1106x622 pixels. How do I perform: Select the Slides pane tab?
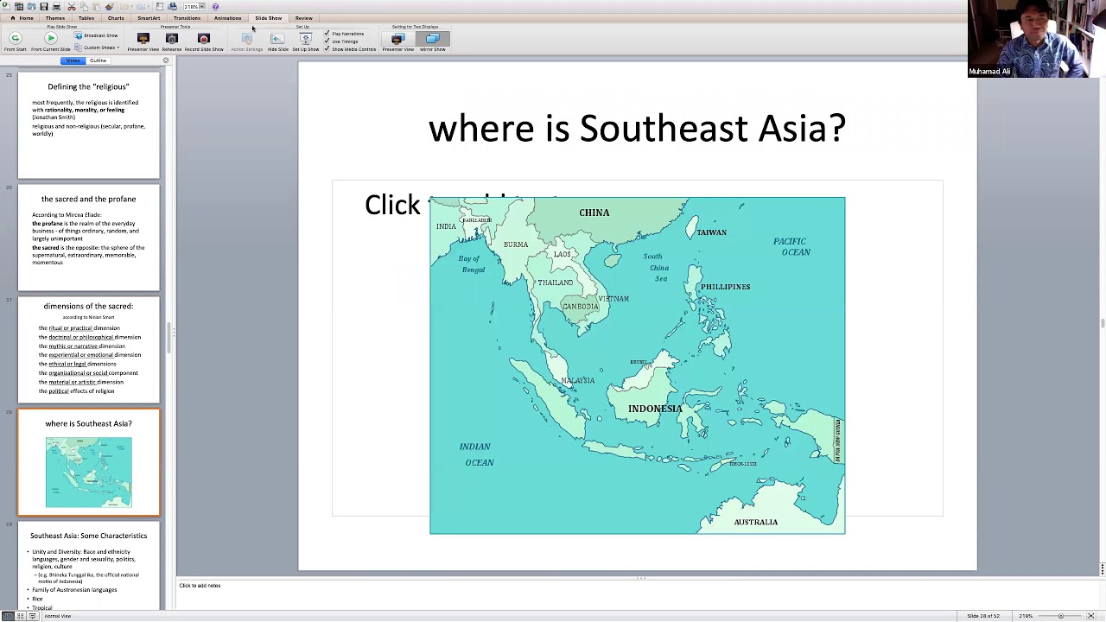coord(73,60)
